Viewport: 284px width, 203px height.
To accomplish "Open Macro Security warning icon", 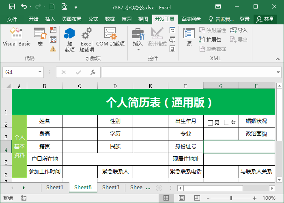I will point(53,49).
